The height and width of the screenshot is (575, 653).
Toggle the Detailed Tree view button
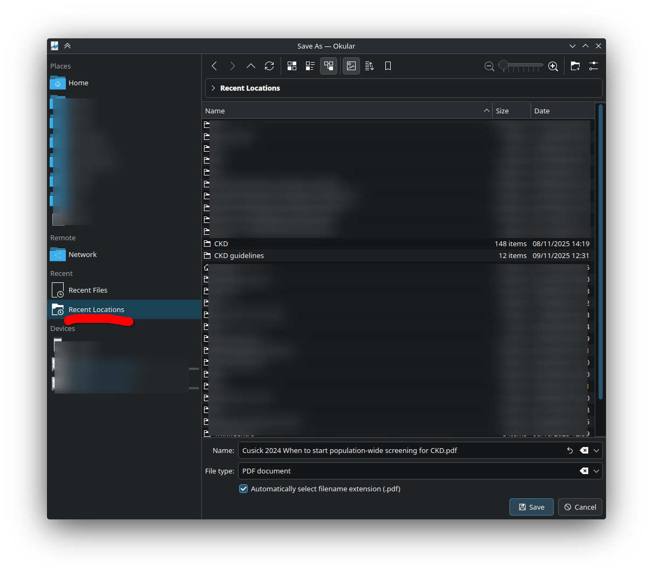(329, 66)
